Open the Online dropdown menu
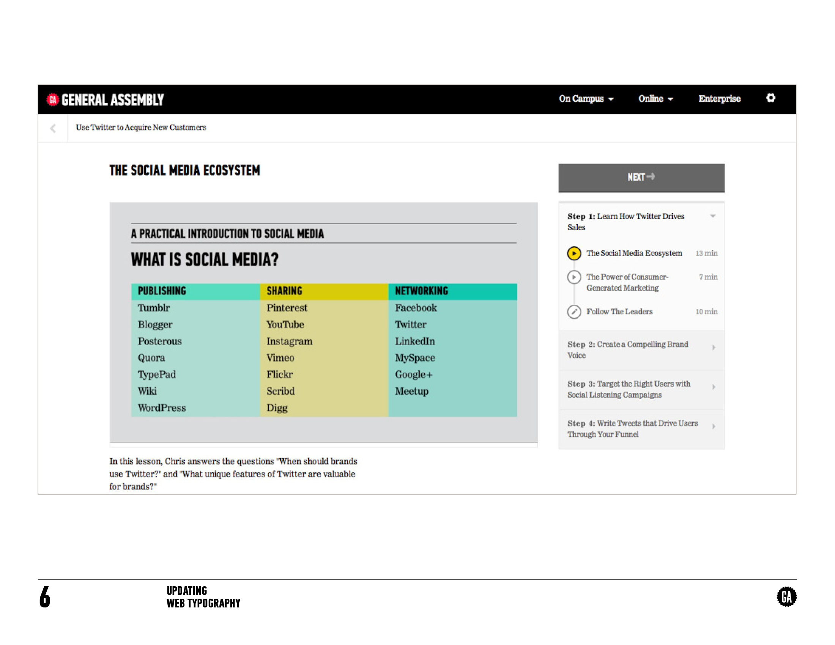835x645 pixels. coord(655,99)
